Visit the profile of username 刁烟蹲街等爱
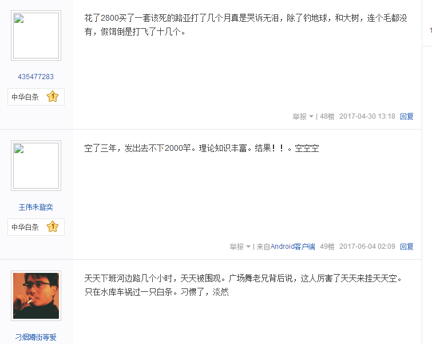The height and width of the screenshot is (344, 432). [x=36, y=337]
